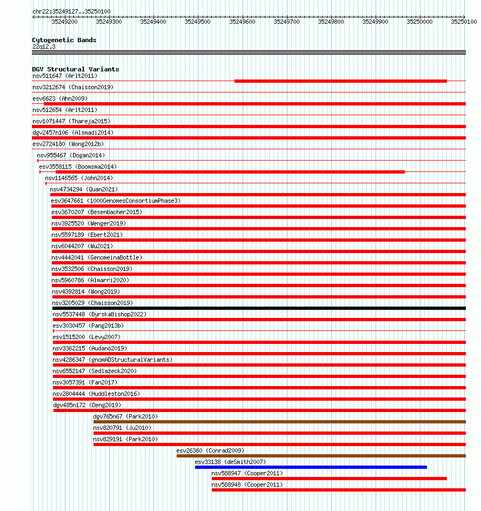Select esv1515200 (Levy2007) label
Screen dimensions: 481x511
(x=86, y=337)
